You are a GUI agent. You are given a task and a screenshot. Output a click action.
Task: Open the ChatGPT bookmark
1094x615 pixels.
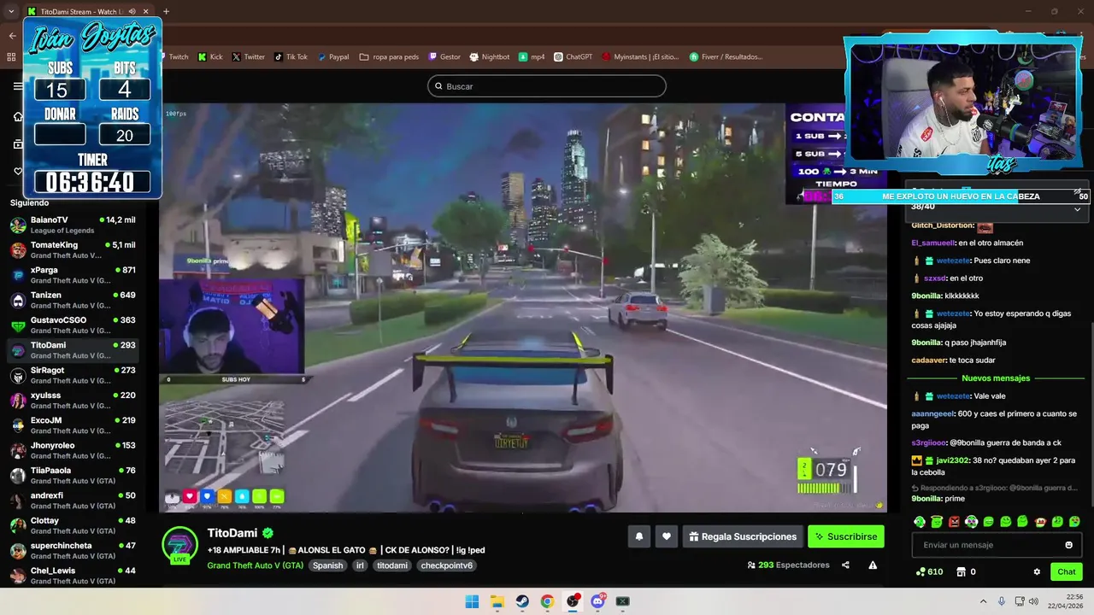coord(573,57)
